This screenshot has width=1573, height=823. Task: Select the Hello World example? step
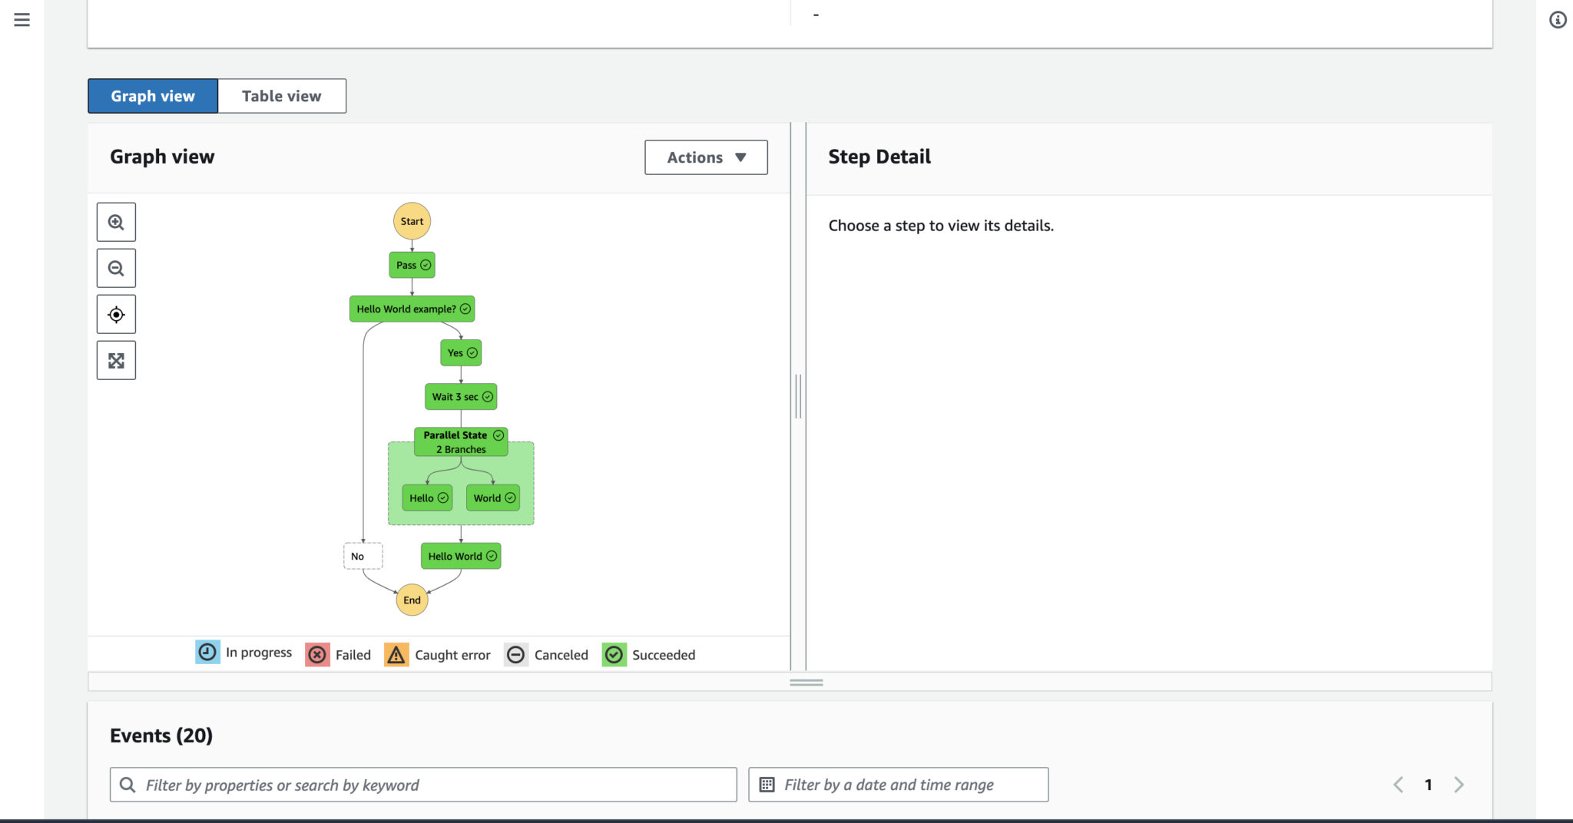[x=412, y=309]
